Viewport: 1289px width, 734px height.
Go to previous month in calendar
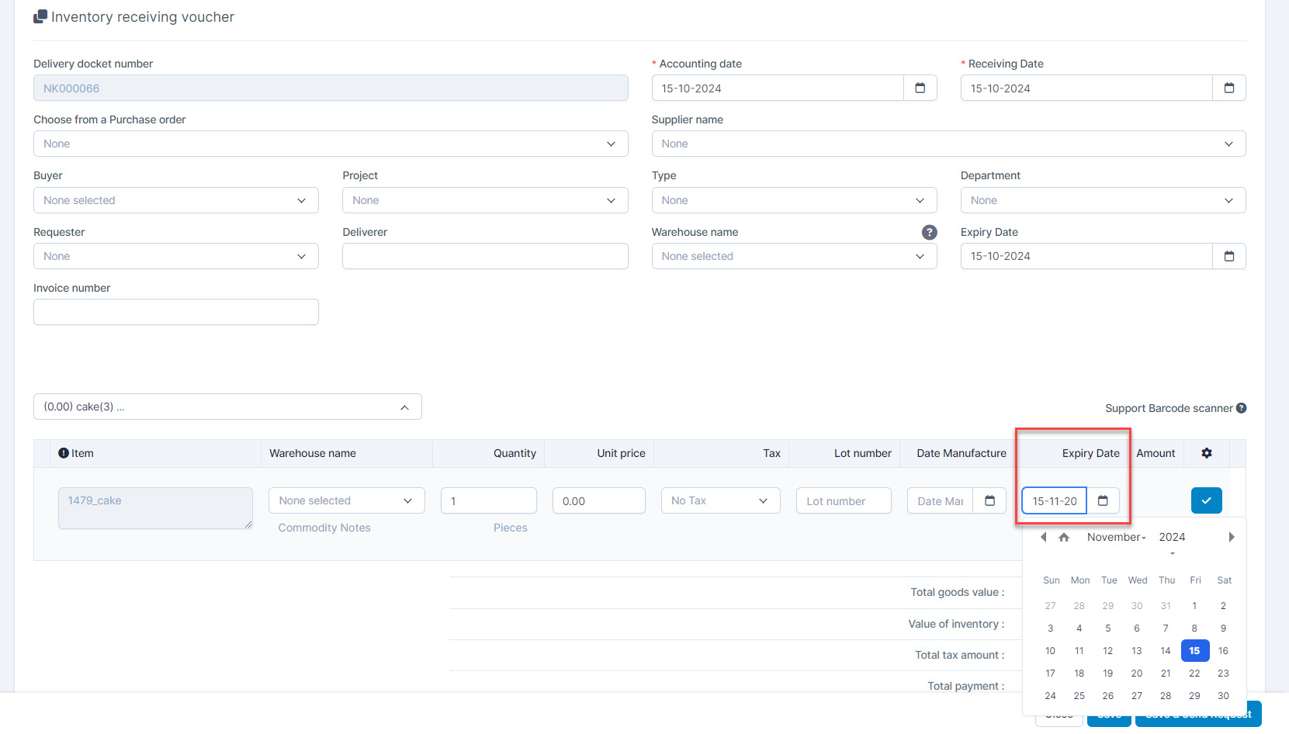1044,537
